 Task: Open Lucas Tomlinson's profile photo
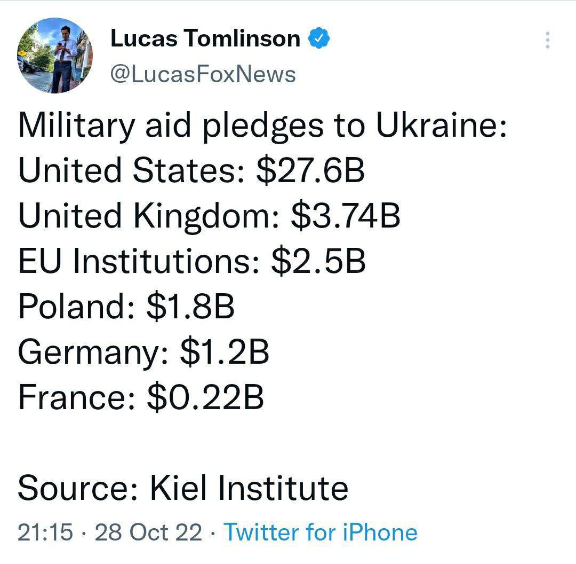(x=55, y=56)
